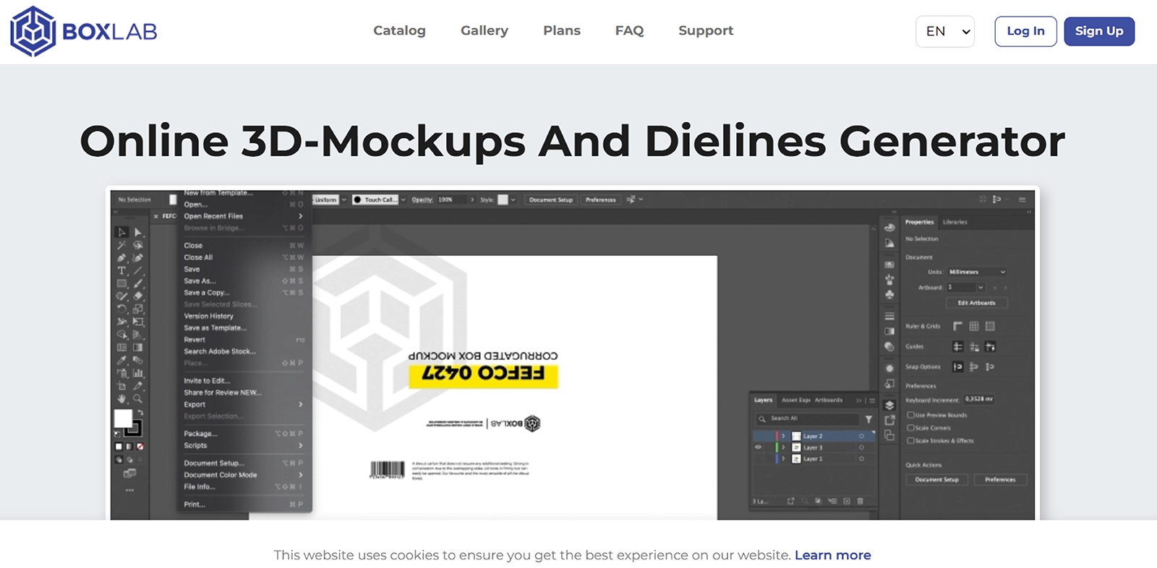The width and height of the screenshot is (1157, 568).
Task: Click Layer 2 target circle
Action: [861, 436]
